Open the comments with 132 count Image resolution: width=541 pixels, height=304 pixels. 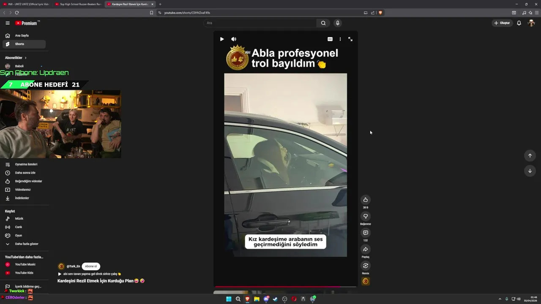(366, 233)
